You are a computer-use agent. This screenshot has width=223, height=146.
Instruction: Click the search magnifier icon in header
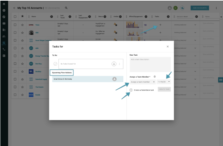click(x=66, y=8)
